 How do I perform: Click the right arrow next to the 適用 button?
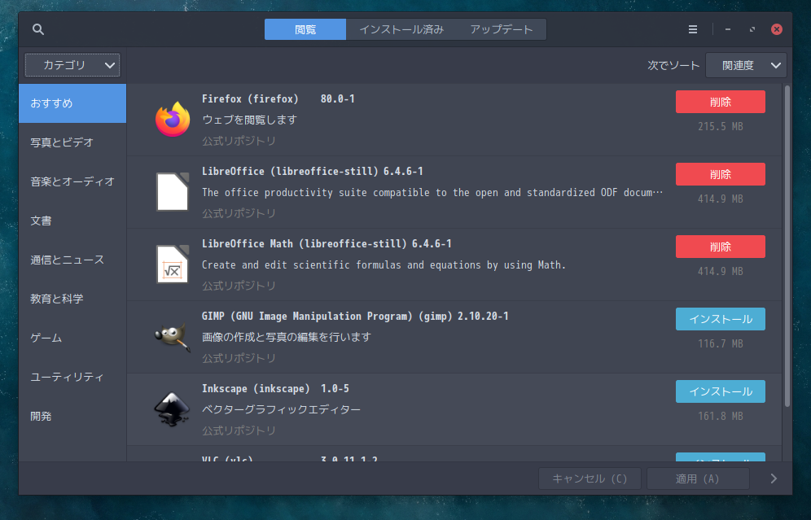pos(774,478)
